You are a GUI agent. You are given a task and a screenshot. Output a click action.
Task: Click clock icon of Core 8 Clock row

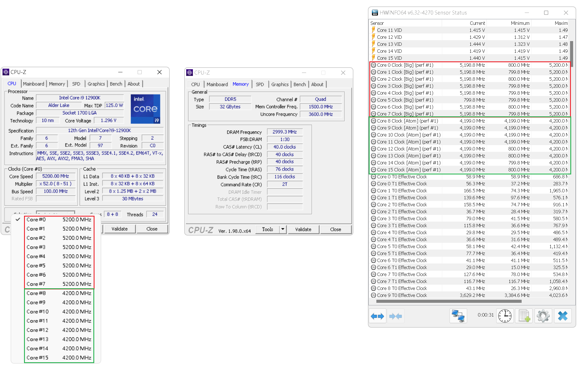(x=373, y=121)
